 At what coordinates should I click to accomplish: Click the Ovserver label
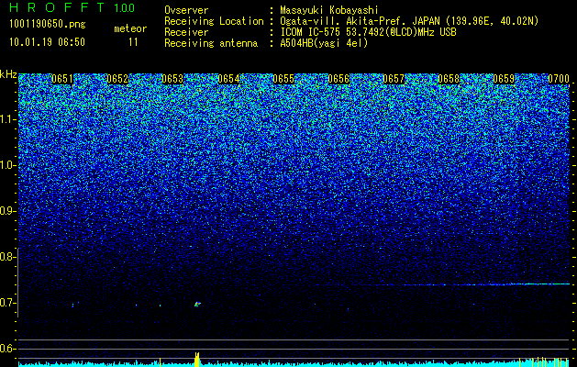point(186,10)
